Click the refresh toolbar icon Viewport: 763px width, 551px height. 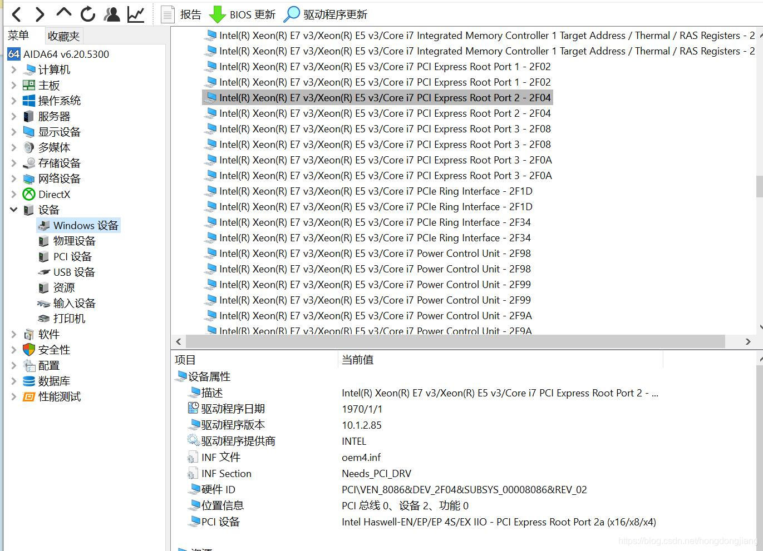click(x=88, y=14)
